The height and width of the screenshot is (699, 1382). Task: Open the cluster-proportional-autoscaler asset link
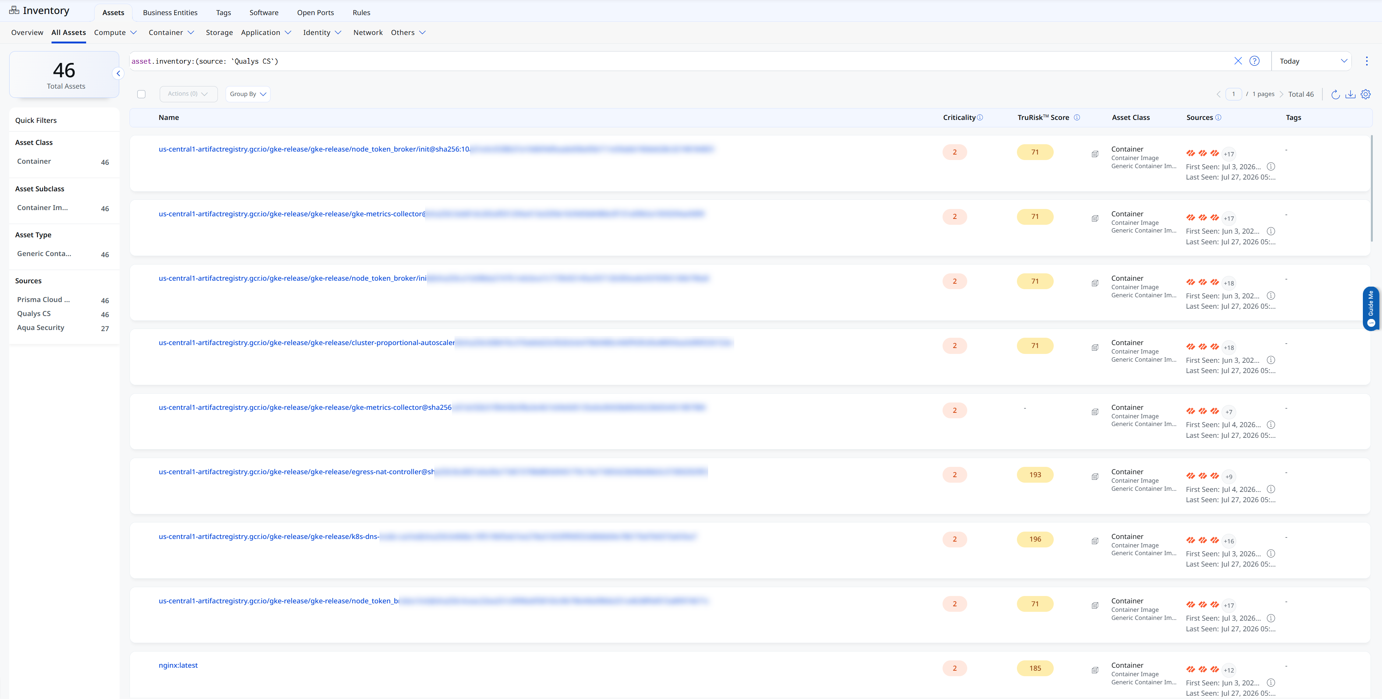(x=445, y=343)
